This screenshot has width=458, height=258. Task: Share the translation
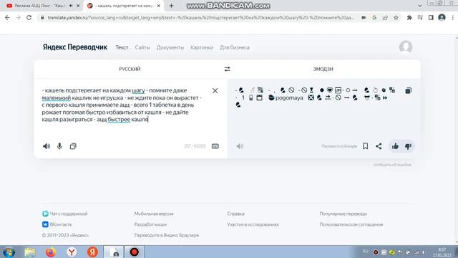(379, 146)
